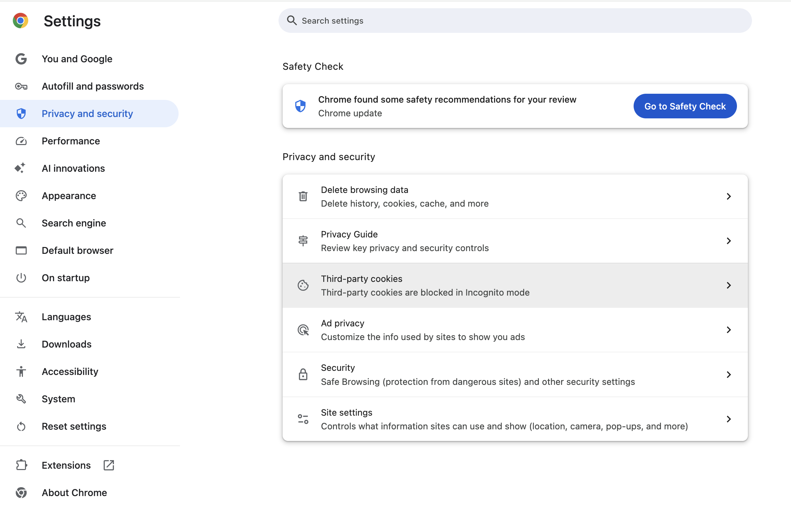Click the power icon for On startup

21,278
